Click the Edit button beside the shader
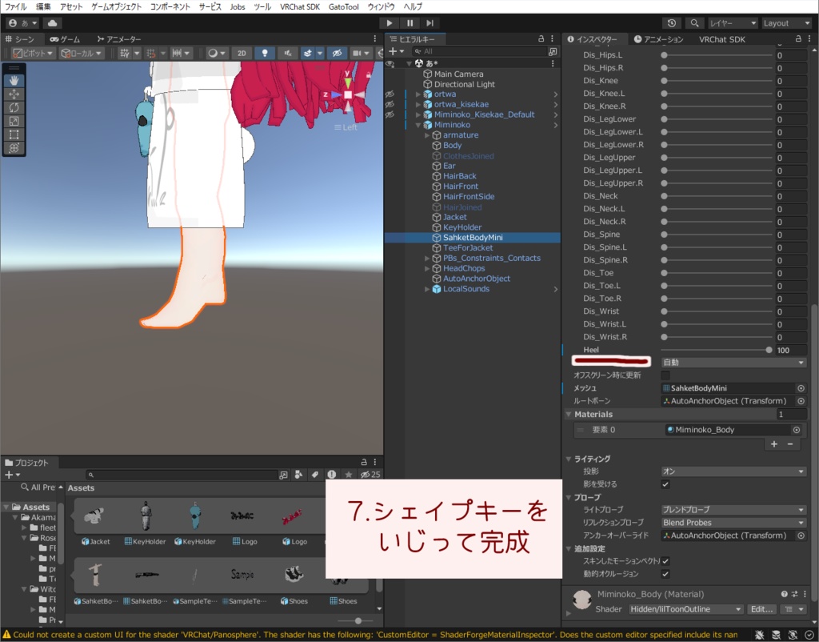This screenshot has width=819, height=642. point(761,609)
